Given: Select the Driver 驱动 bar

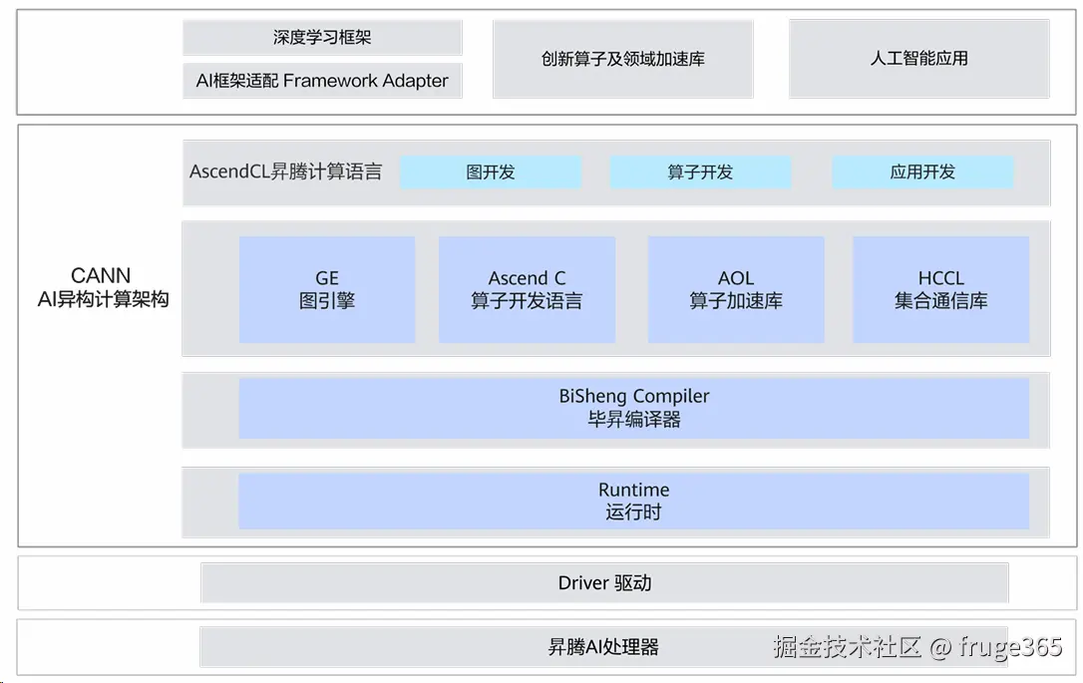Looking at the screenshot, I should 605,583.
